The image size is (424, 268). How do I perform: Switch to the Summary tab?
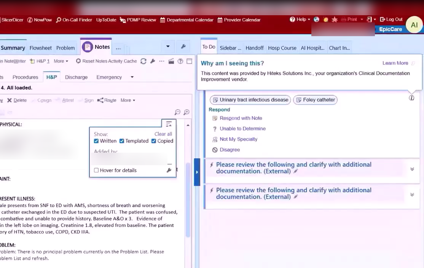coord(13,48)
